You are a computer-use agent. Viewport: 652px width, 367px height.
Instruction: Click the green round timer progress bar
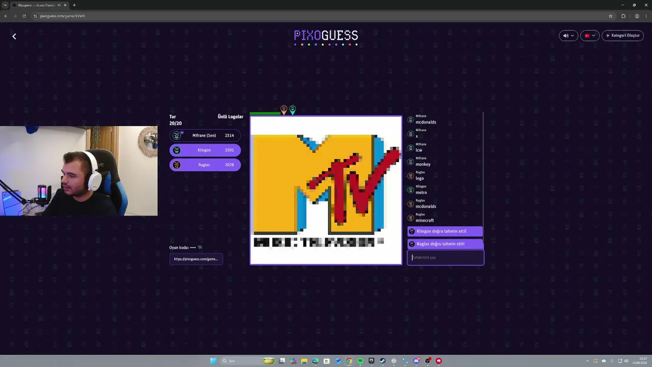click(x=265, y=113)
